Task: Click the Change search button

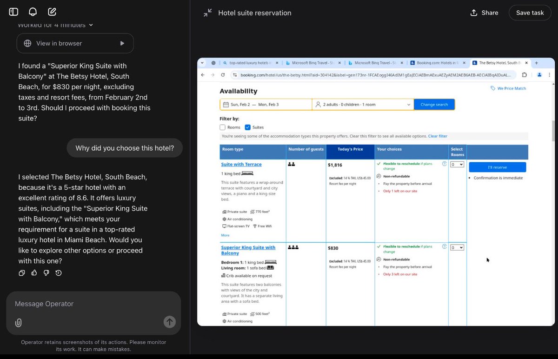Action: point(434,105)
